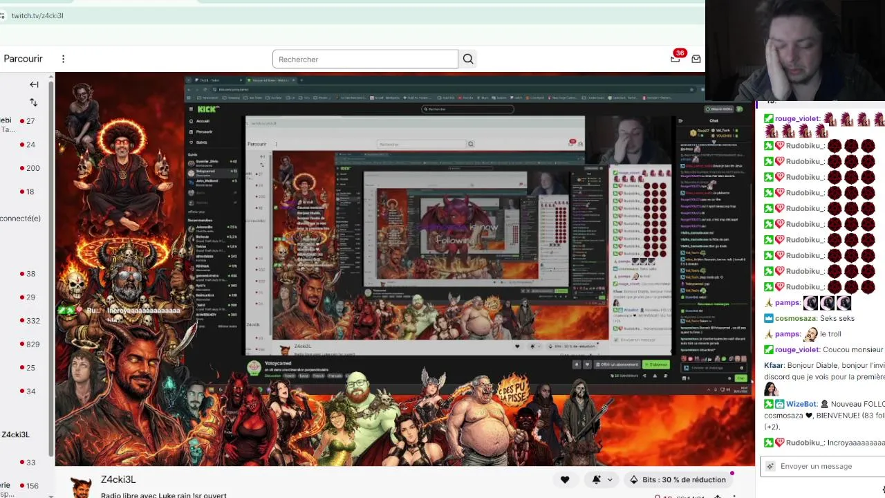Click the Parcourir link in the Twitch header
This screenshot has height=498, width=885.
pyautogui.click(x=23, y=59)
